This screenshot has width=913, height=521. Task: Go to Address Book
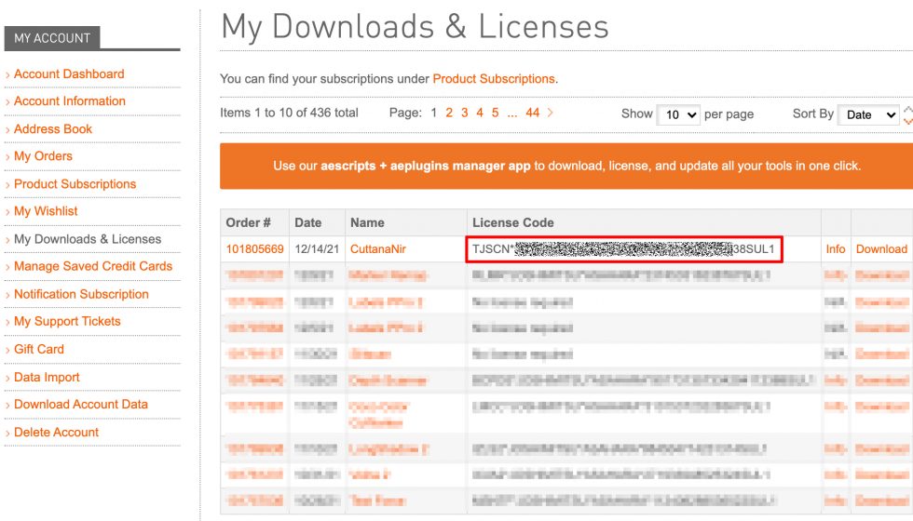53,129
